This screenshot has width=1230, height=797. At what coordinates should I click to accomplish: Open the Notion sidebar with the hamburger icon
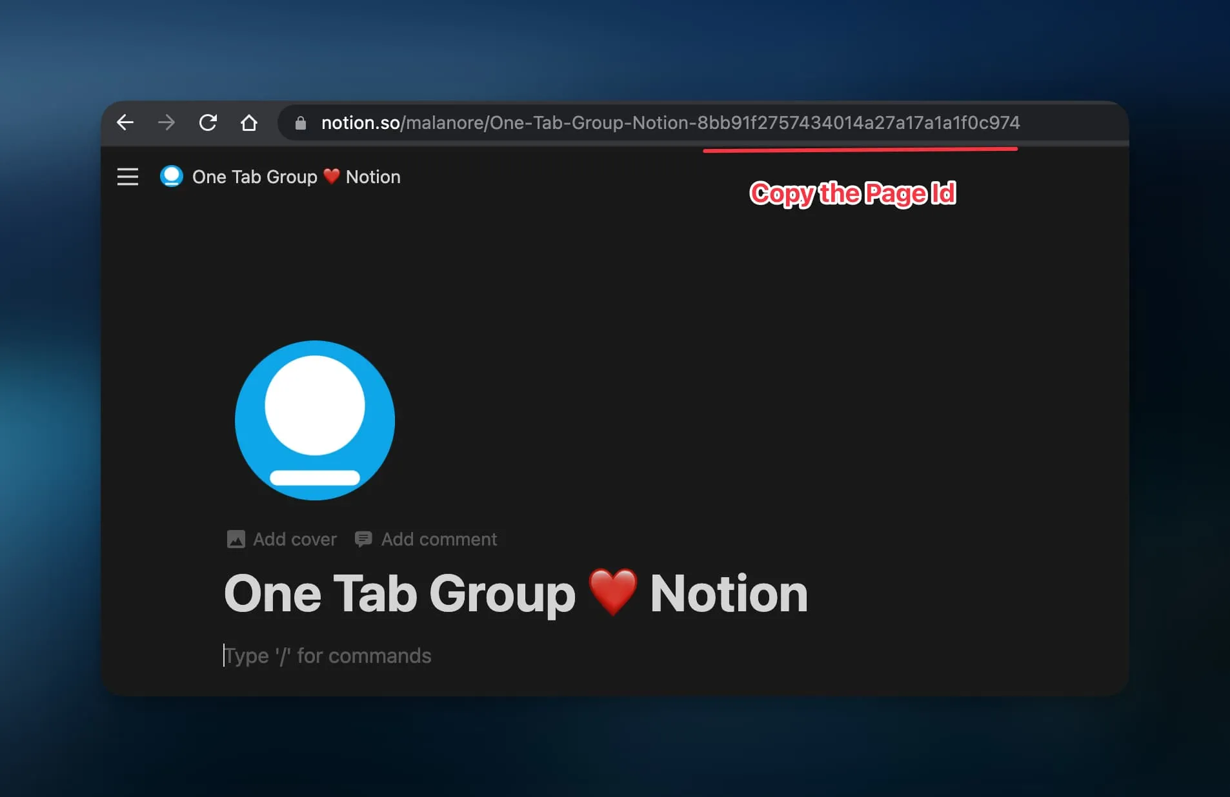[x=128, y=177]
